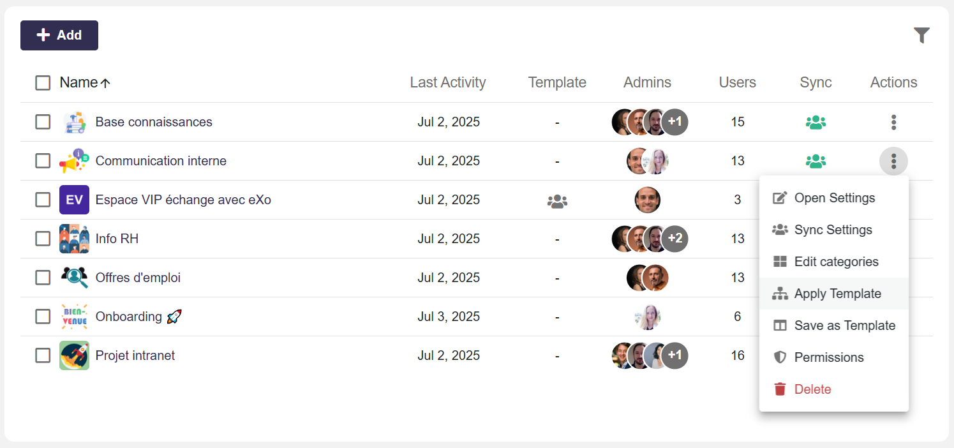Open actions menu for Base connaissances
This screenshot has width=954, height=448.
893,122
